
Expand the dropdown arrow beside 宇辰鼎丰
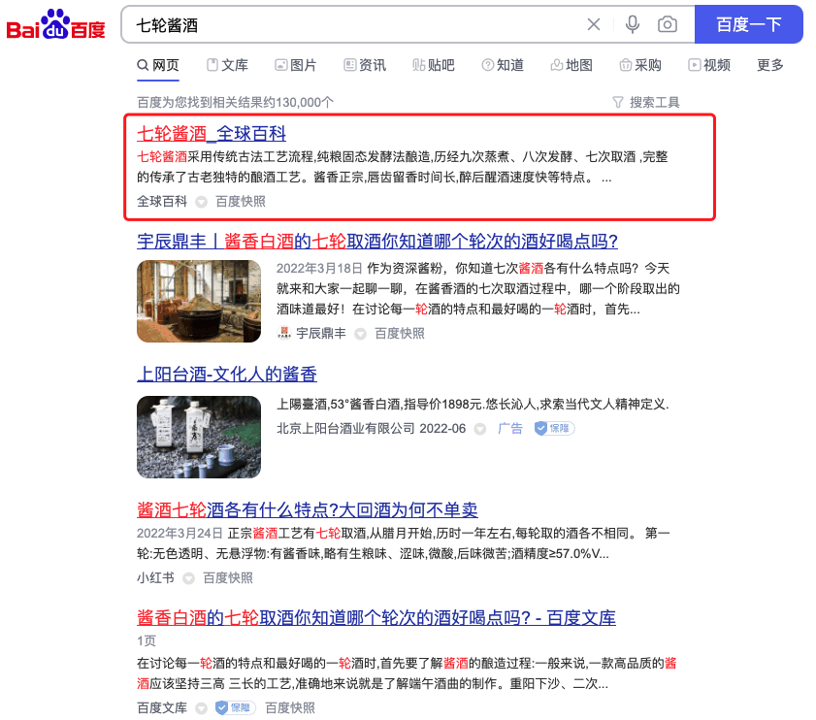click(x=360, y=334)
